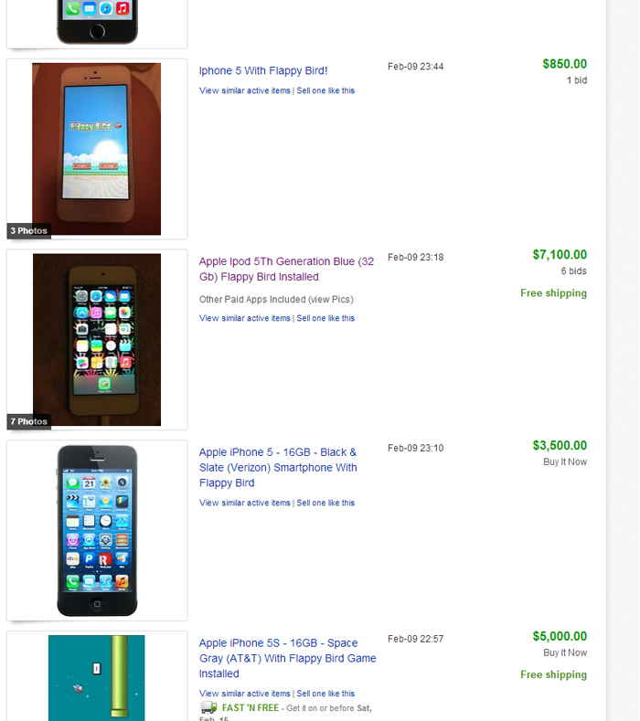
Task: Click the Fast 'N Free delivery truck icon
Action: coord(208,707)
